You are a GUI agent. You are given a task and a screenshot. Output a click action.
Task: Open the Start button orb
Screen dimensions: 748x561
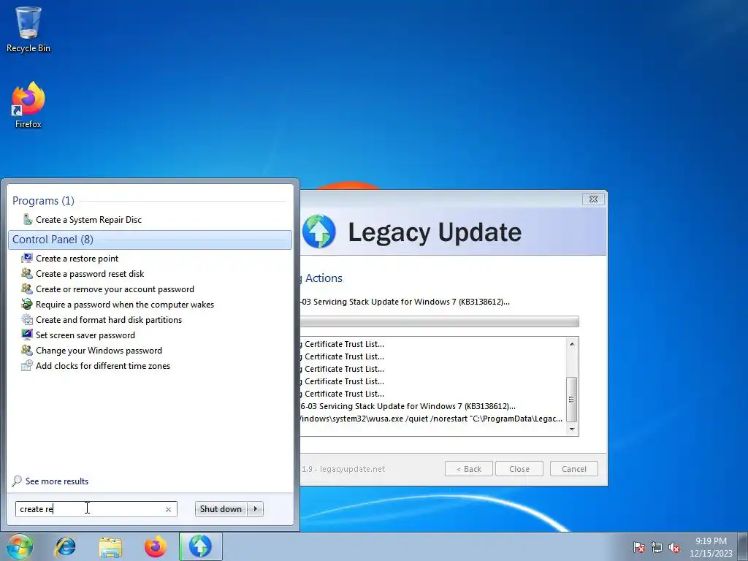coord(20,546)
